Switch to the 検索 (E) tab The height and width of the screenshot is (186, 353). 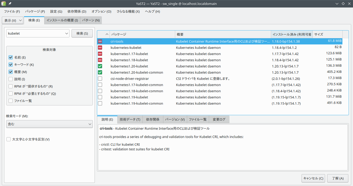[x=34, y=20]
